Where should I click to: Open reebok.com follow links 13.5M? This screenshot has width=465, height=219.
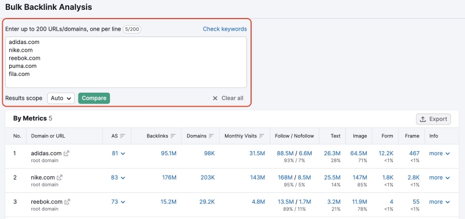click(x=286, y=202)
